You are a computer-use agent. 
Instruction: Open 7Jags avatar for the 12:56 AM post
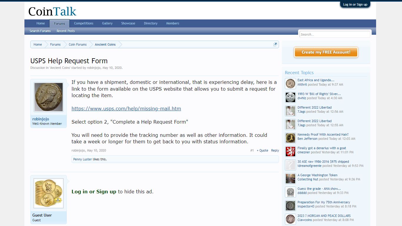[x=290, y=111]
